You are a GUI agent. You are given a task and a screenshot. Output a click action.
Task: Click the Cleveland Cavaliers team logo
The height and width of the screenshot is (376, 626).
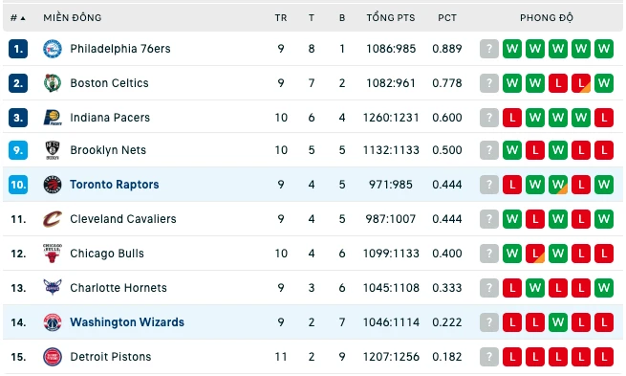pyautogui.click(x=53, y=219)
